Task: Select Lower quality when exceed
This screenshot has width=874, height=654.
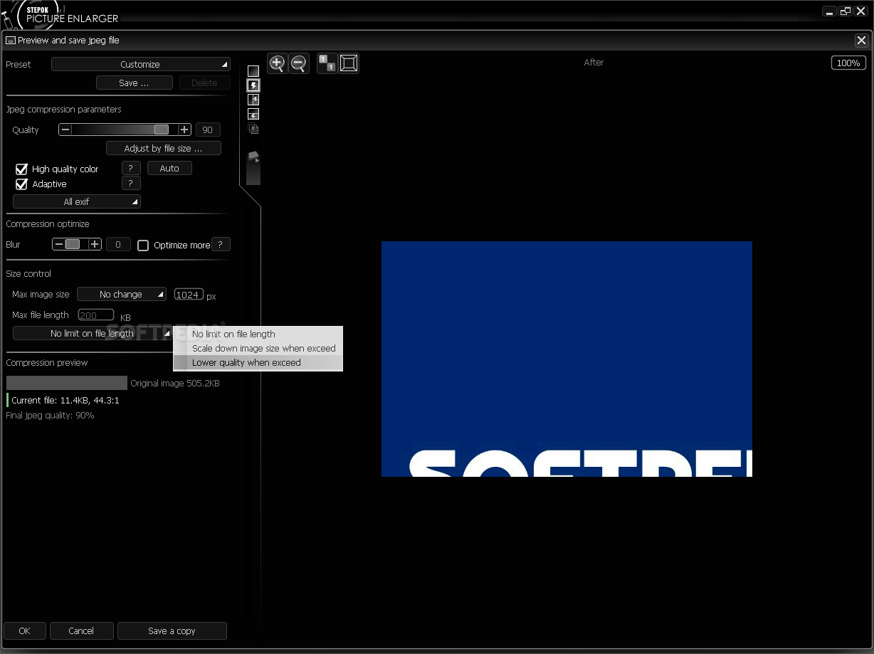Action: coord(258,362)
